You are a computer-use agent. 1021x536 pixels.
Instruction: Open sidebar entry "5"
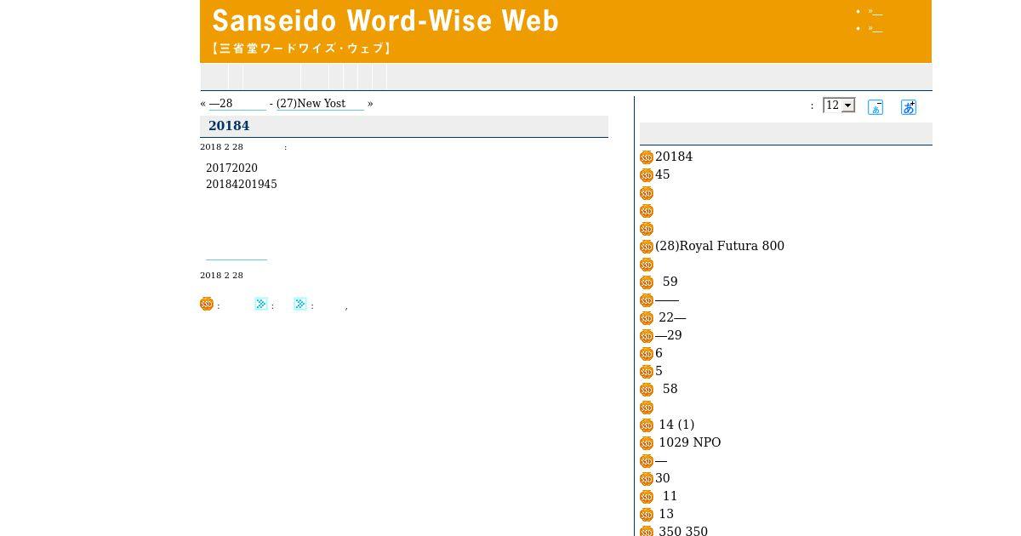[659, 371]
